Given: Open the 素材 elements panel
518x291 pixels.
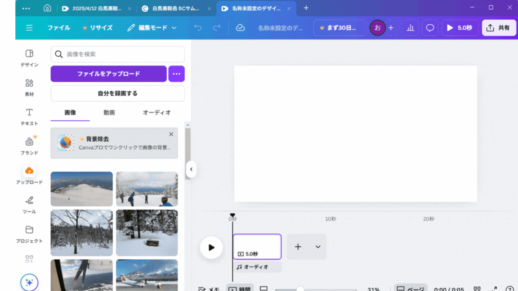Looking at the screenshot, I should (x=29, y=87).
